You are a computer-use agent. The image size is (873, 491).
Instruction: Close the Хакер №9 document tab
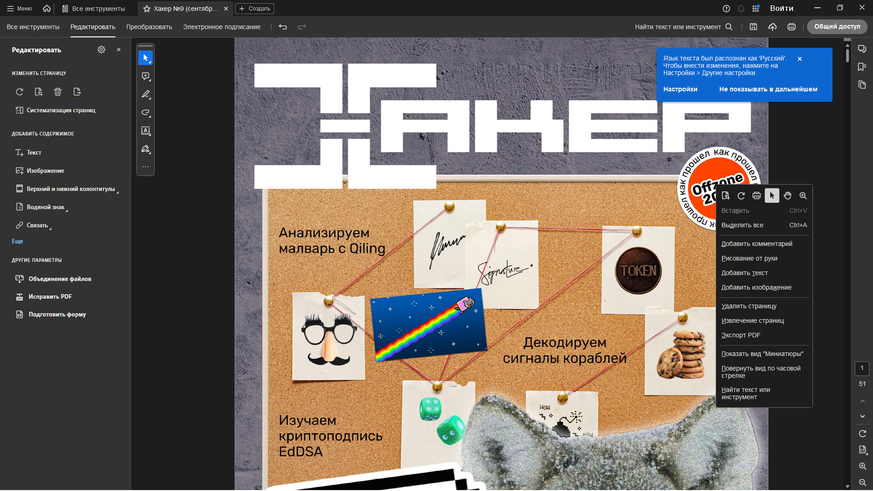226,9
